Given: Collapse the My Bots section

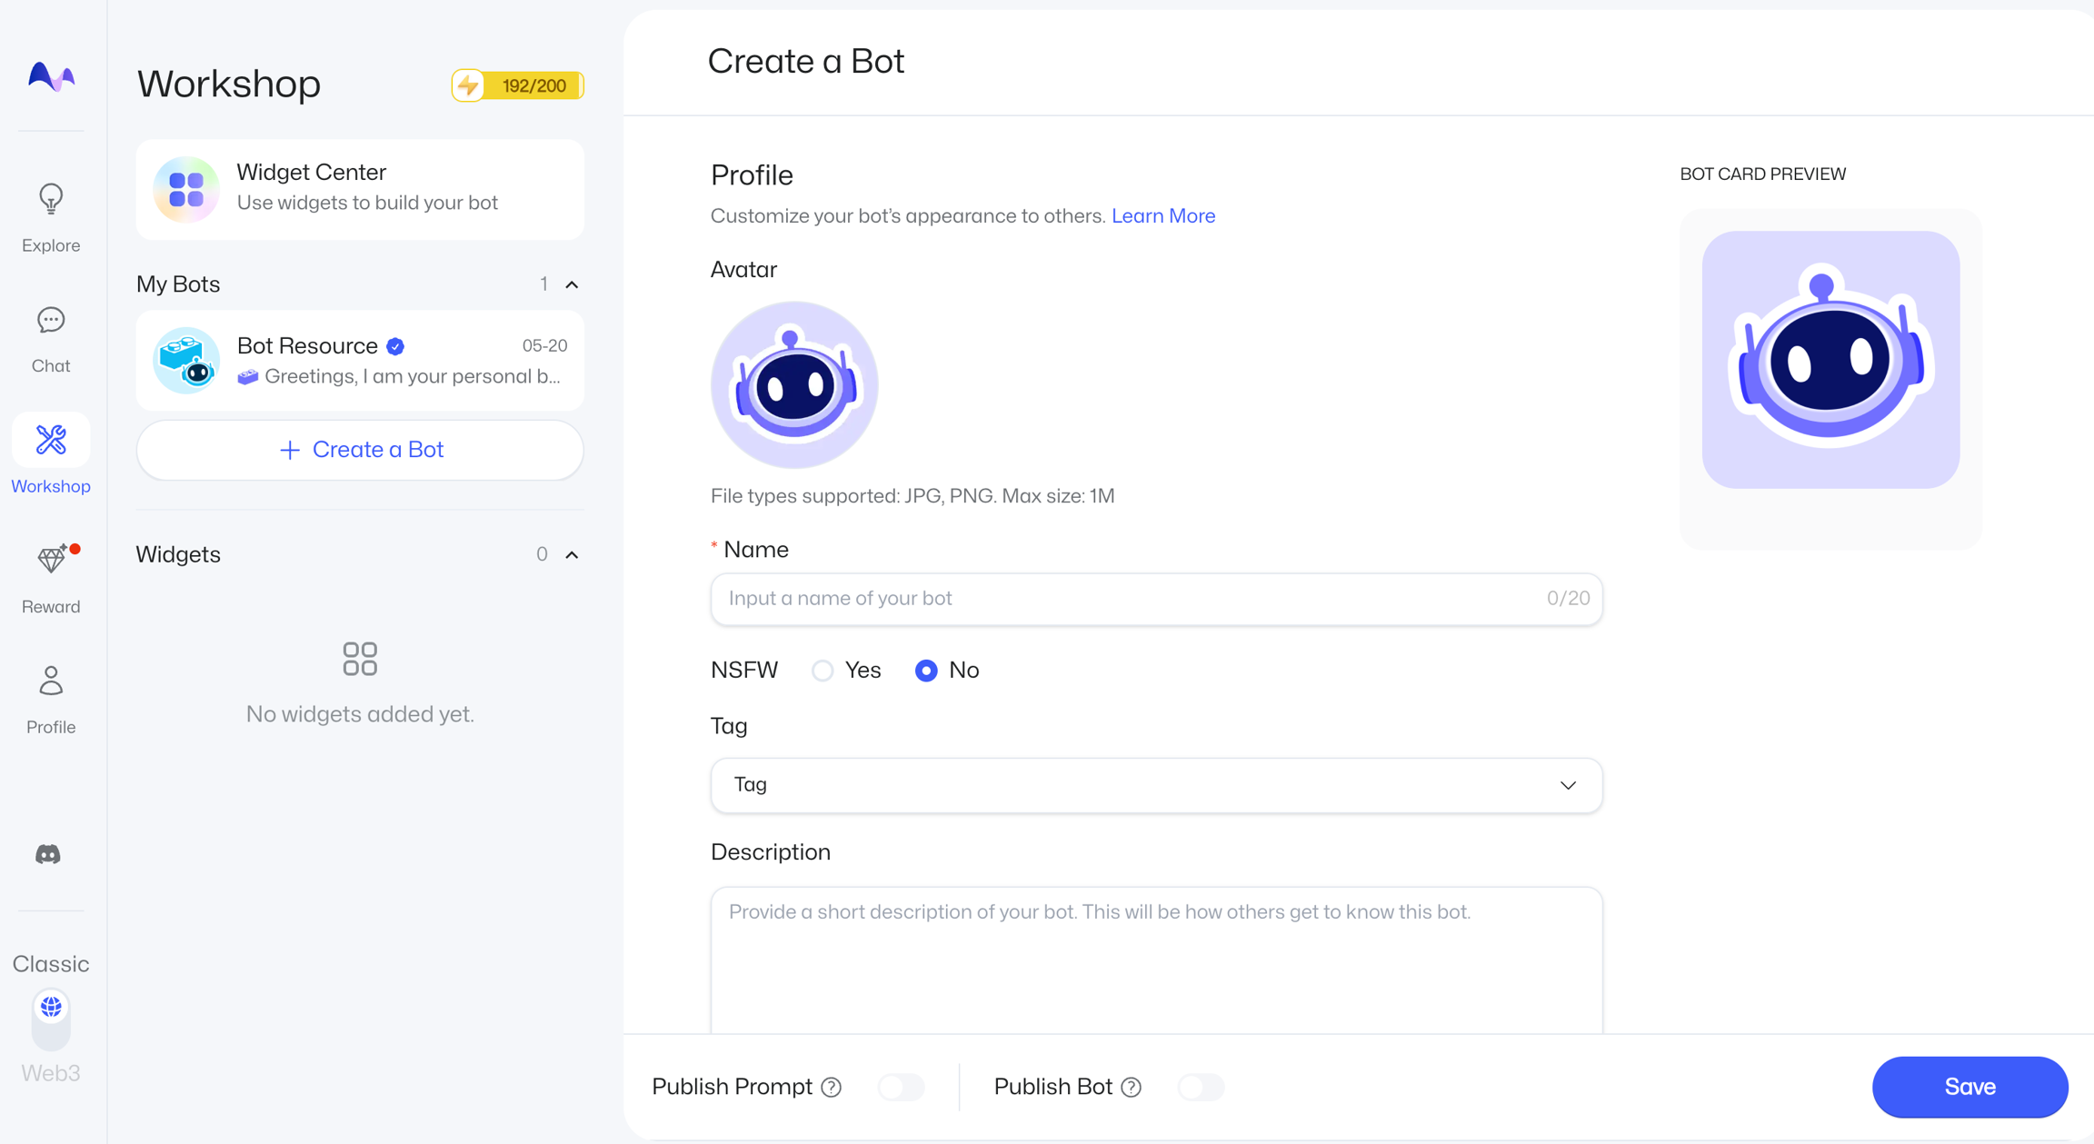Looking at the screenshot, I should pyautogui.click(x=572, y=284).
